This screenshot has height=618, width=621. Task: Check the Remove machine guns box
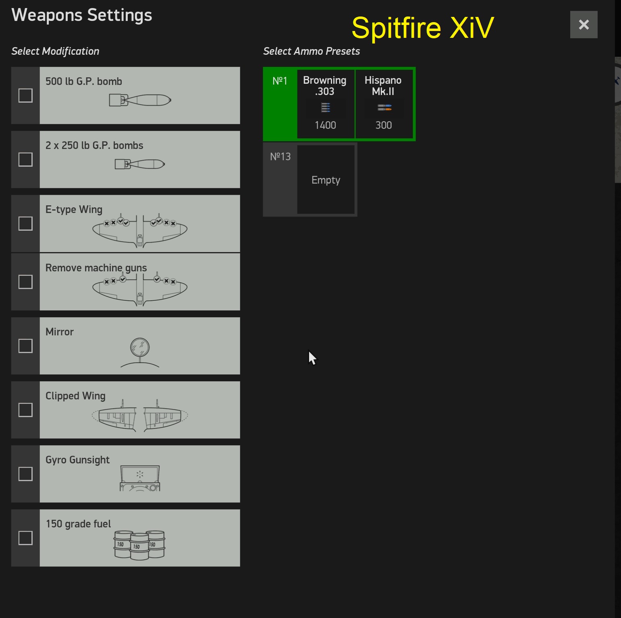(25, 282)
